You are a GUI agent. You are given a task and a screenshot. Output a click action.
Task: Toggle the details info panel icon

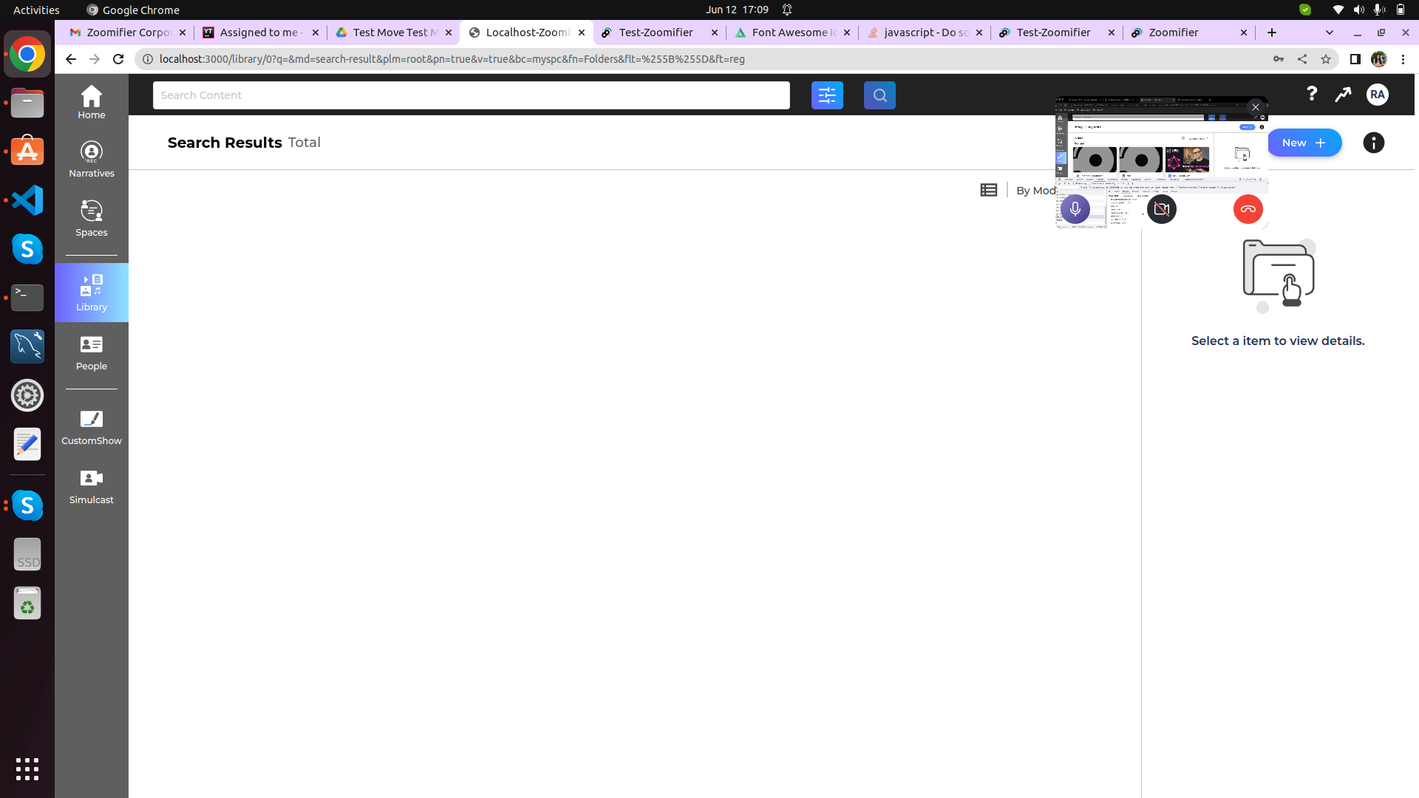[x=1373, y=143]
